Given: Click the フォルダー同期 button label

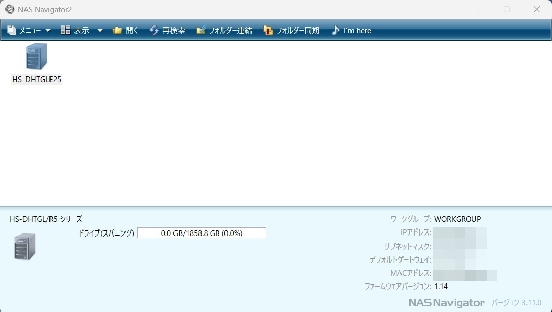Looking at the screenshot, I should [x=298, y=31].
